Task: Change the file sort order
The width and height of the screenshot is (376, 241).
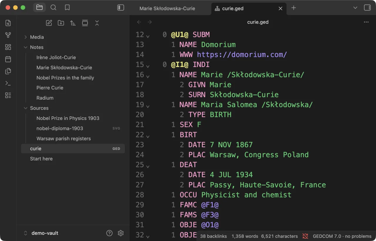Action: point(73,23)
